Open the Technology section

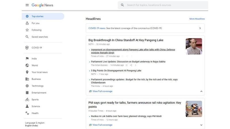click(38, 86)
